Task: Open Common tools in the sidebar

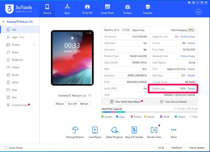Action: pyautogui.click(x=20, y=105)
